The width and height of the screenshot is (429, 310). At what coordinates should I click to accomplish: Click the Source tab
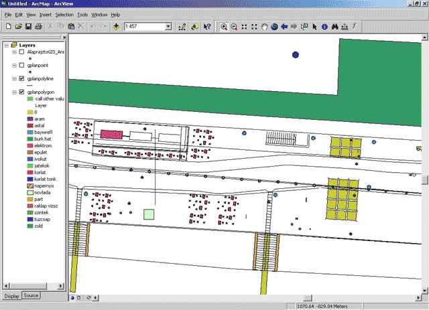click(x=31, y=295)
